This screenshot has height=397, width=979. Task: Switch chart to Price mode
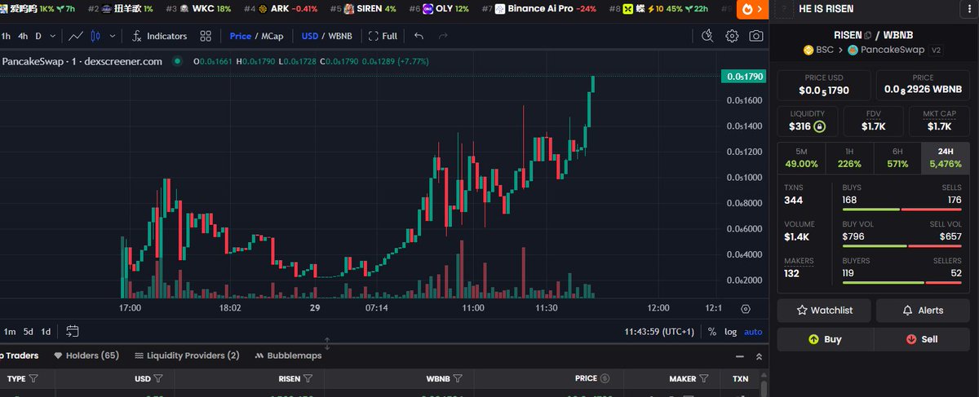click(x=240, y=36)
